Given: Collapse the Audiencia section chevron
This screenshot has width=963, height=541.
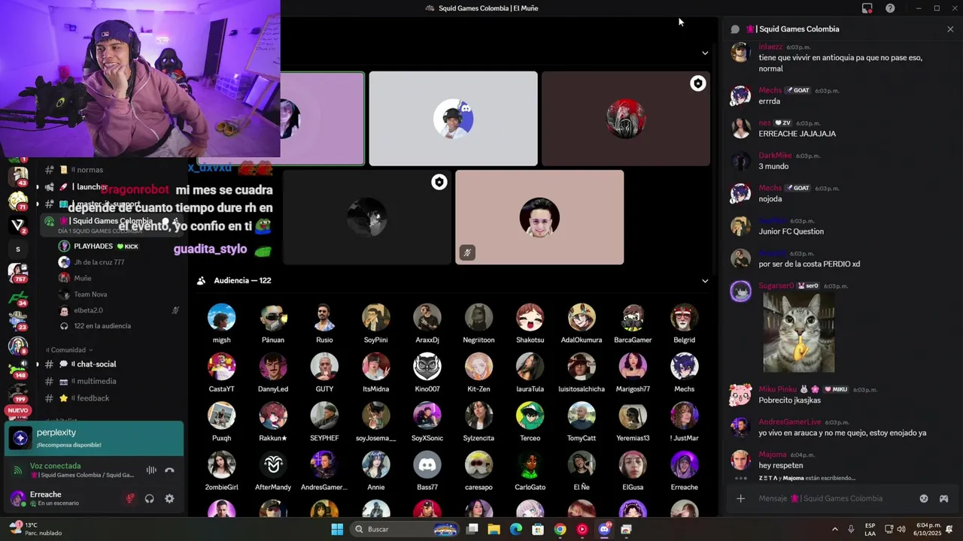Looking at the screenshot, I should [x=705, y=281].
